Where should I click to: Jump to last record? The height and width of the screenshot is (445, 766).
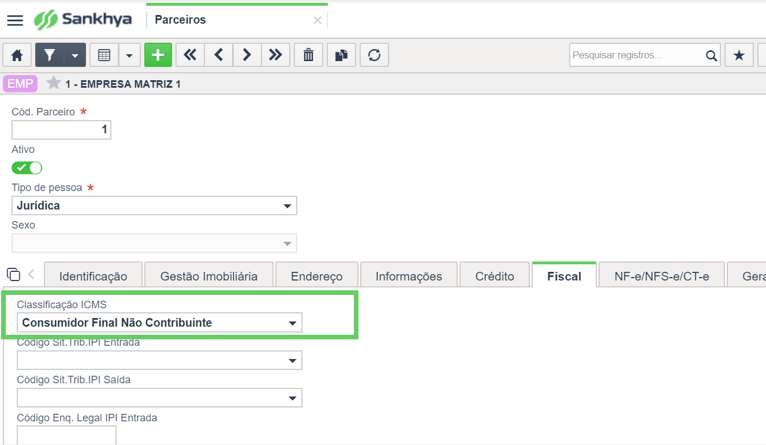276,55
